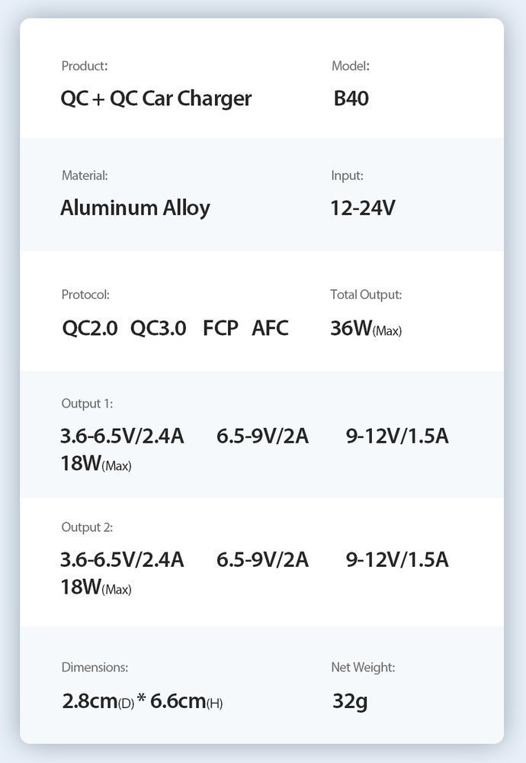This screenshot has width=526, height=763.
Task: Select the 12-24V input value
Action: (363, 208)
